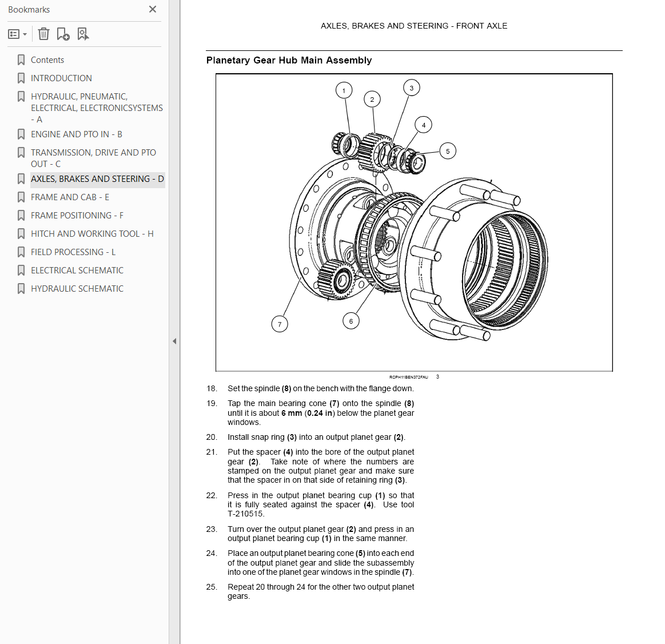Click bookmark icon beside HITCH AND WORKING TOOL

tap(21, 234)
